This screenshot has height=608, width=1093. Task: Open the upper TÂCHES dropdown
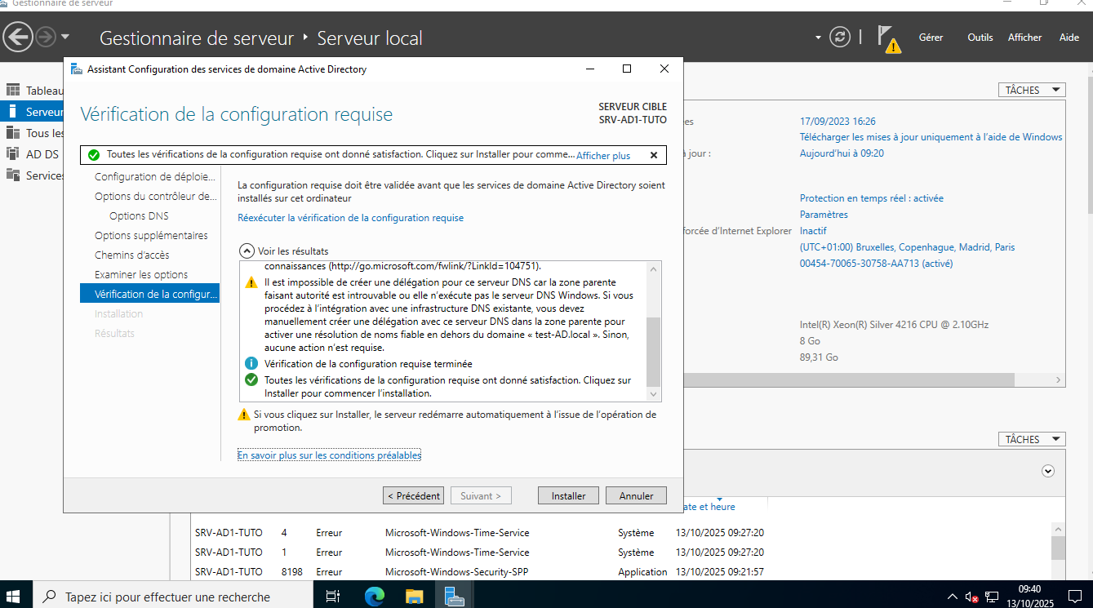[1032, 90]
